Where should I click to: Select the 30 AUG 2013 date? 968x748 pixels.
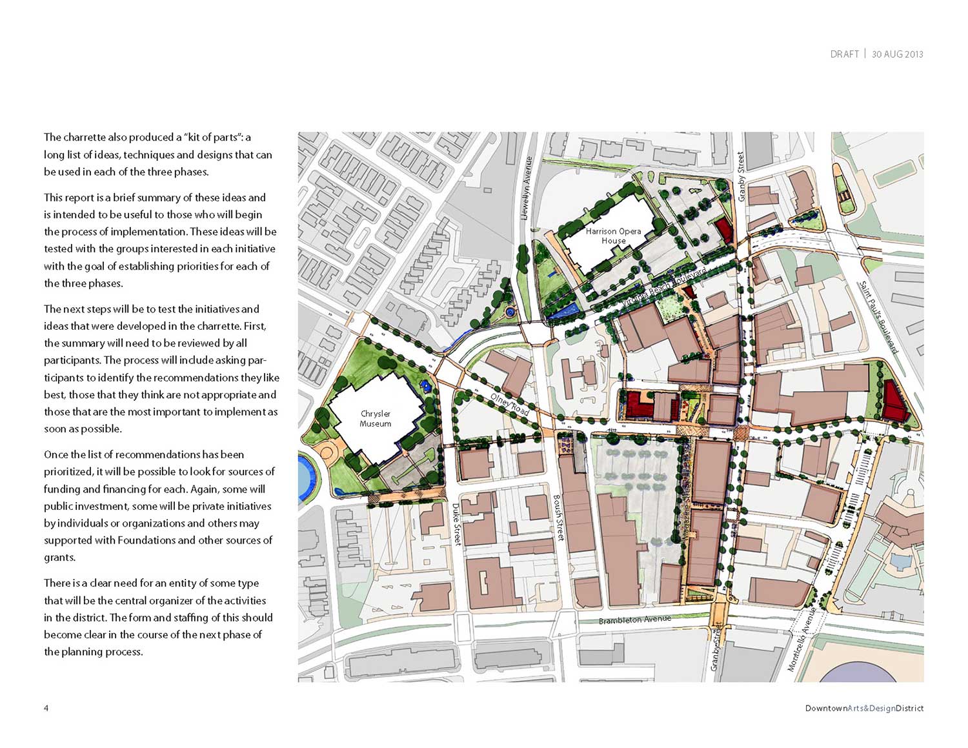tap(897, 54)
